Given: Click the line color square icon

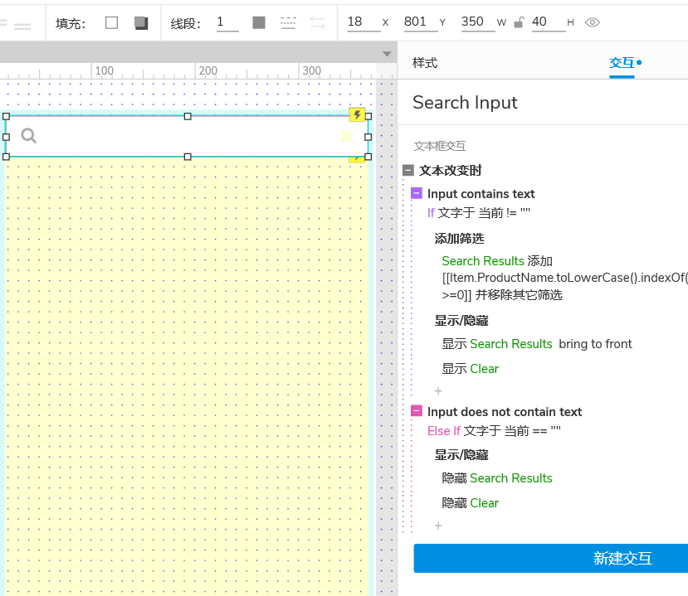Looking at the screenshot, I should tap(259, 23).
